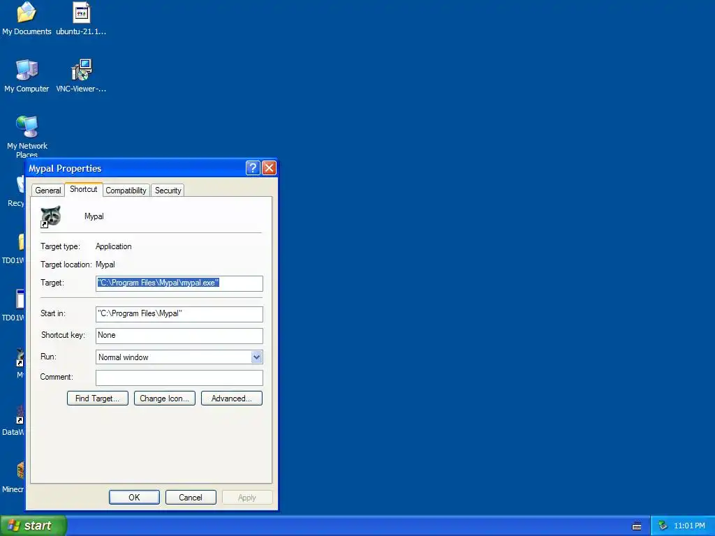Viewport: 715px width, 536px height.
Task: Click the Target path input field
Action: 179,283
